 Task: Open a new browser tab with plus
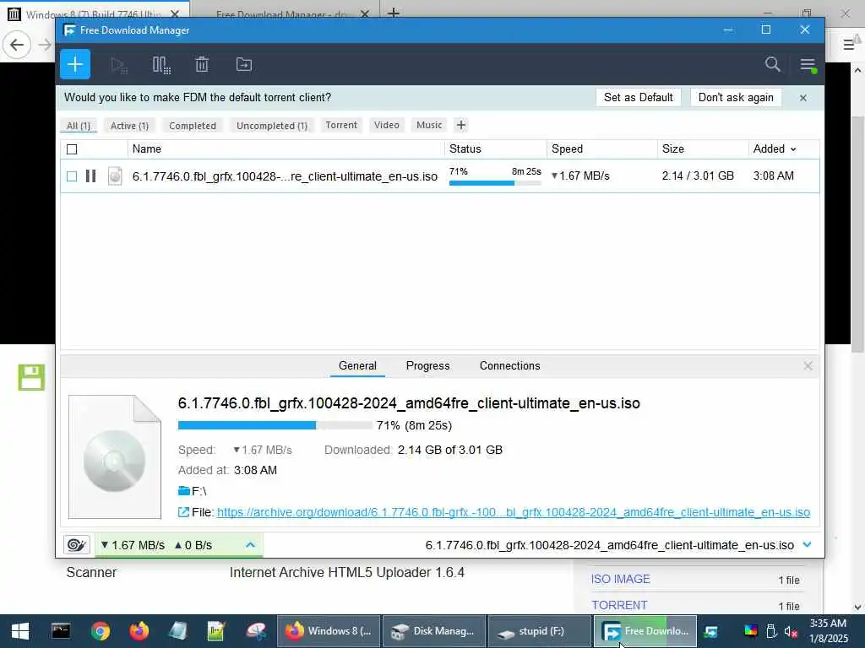[394, 13]
